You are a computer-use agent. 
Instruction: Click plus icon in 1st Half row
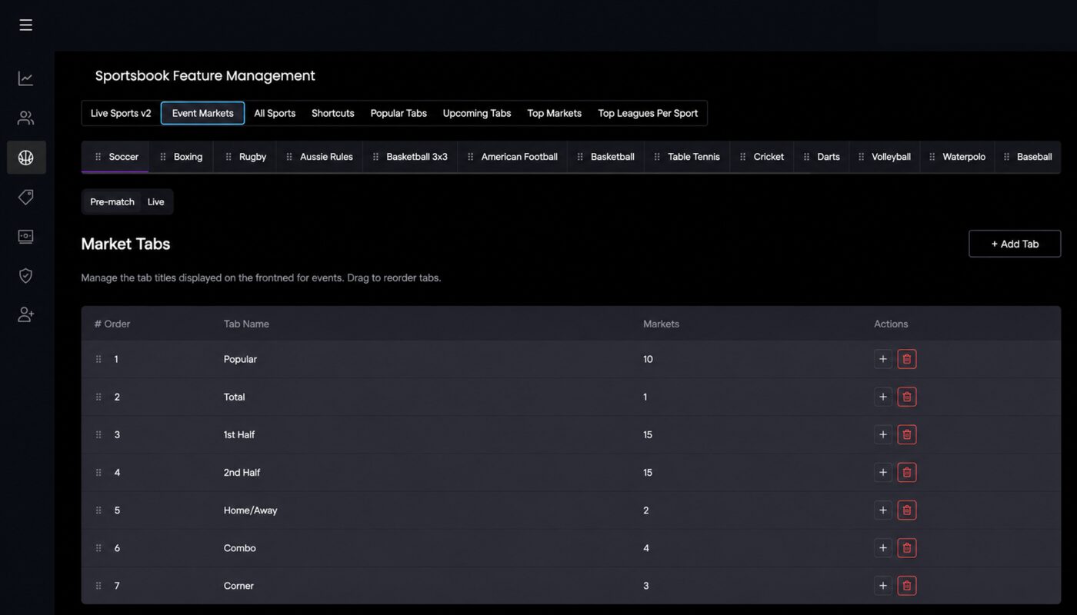pos(883,434)
